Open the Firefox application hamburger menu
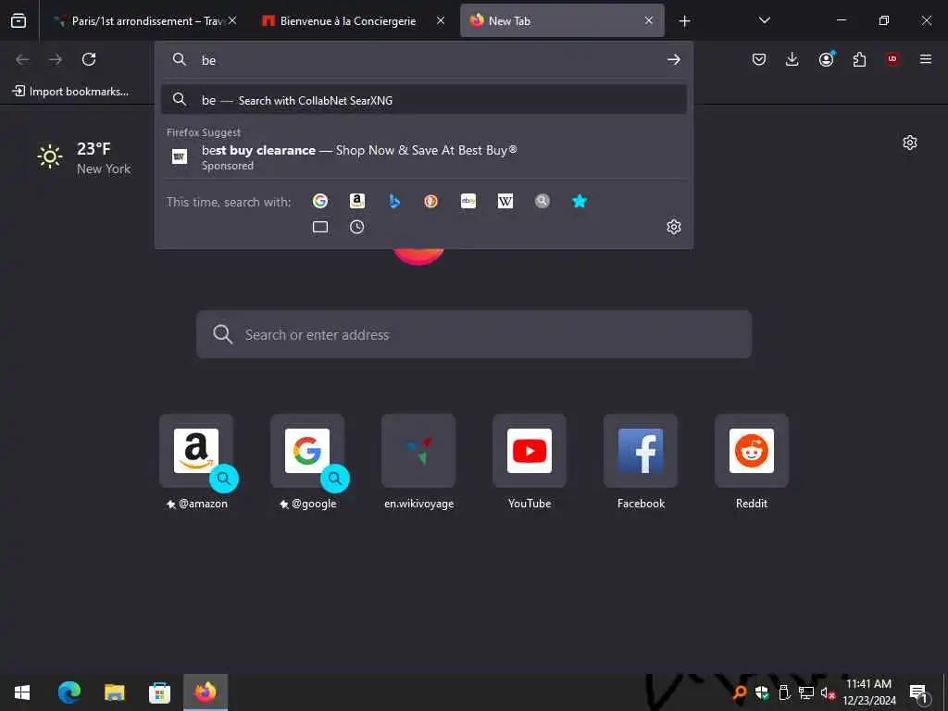This screenshot has height=711, width=948. tap(926, 59)
